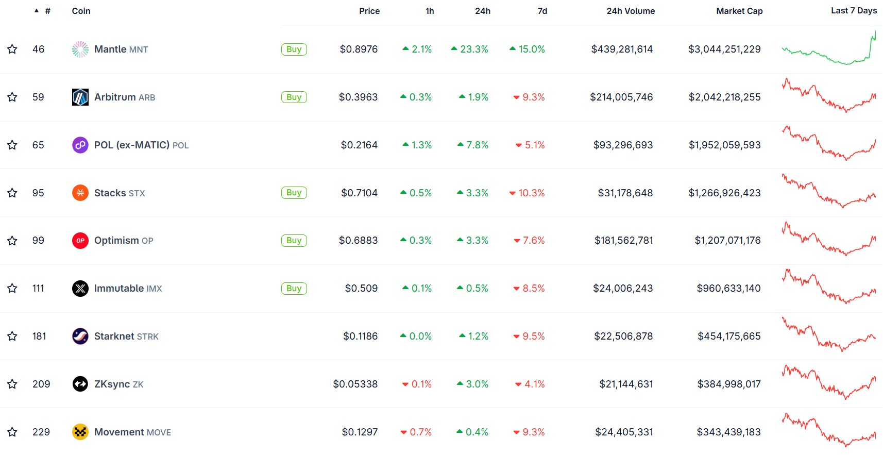This screenshot has height=455, width=883.
Task: Select the Optimism OP logo
Action: 80,240
